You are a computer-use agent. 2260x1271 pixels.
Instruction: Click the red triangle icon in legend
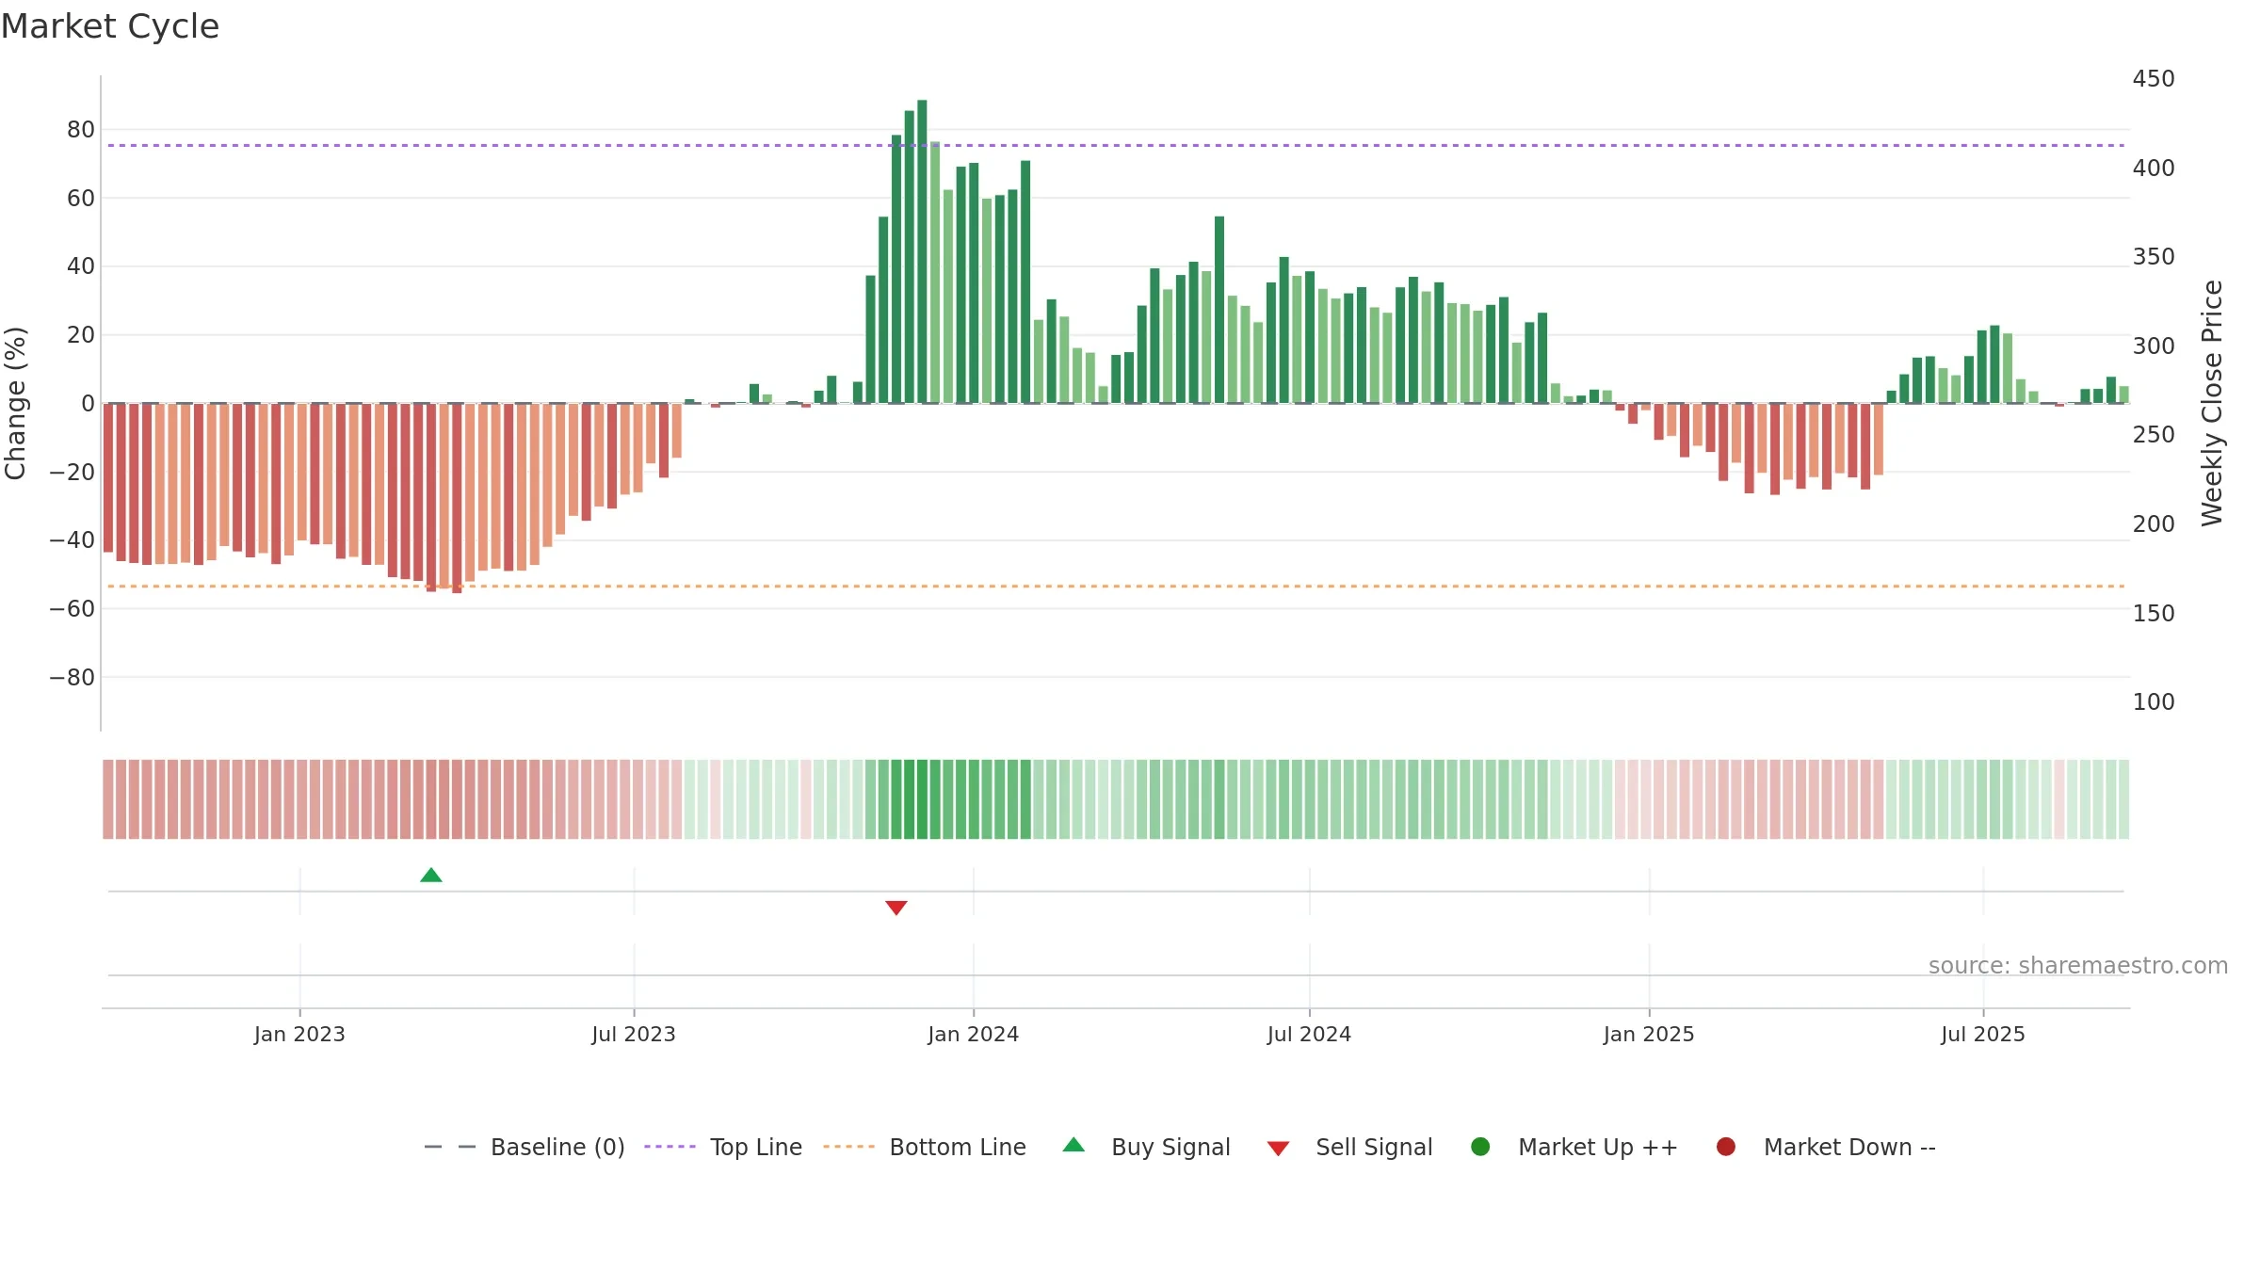[1278, 1149]
